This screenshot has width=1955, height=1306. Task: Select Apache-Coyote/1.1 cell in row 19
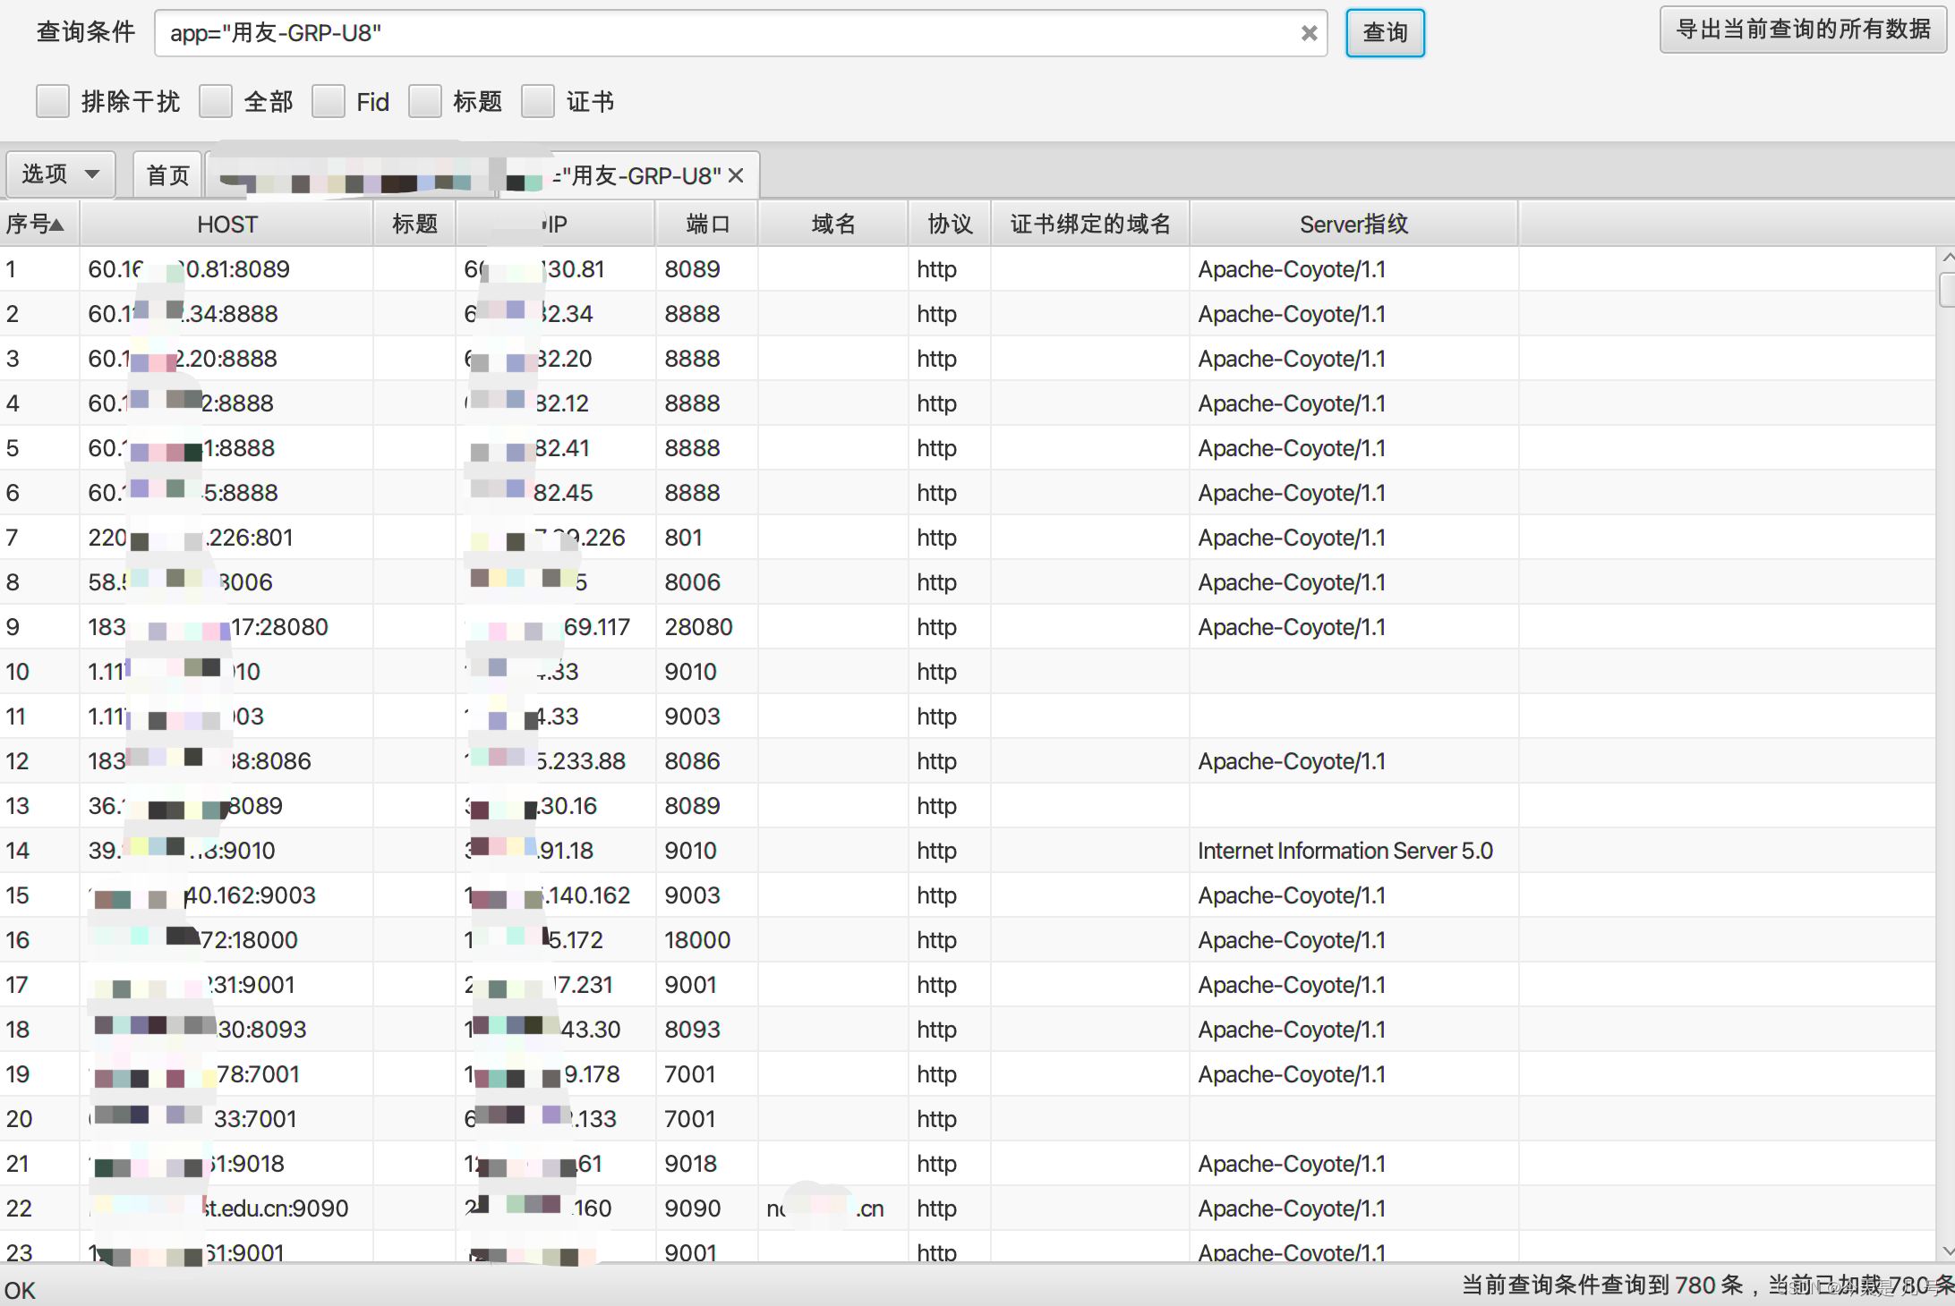1353,1074
